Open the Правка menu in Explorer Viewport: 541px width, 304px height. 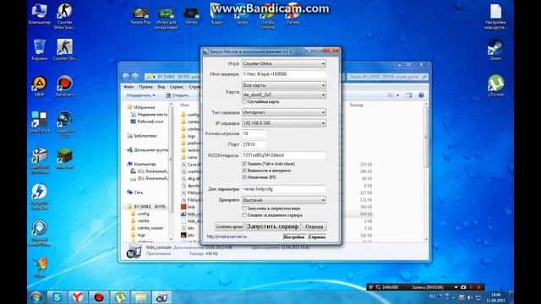tap(145, 87)
